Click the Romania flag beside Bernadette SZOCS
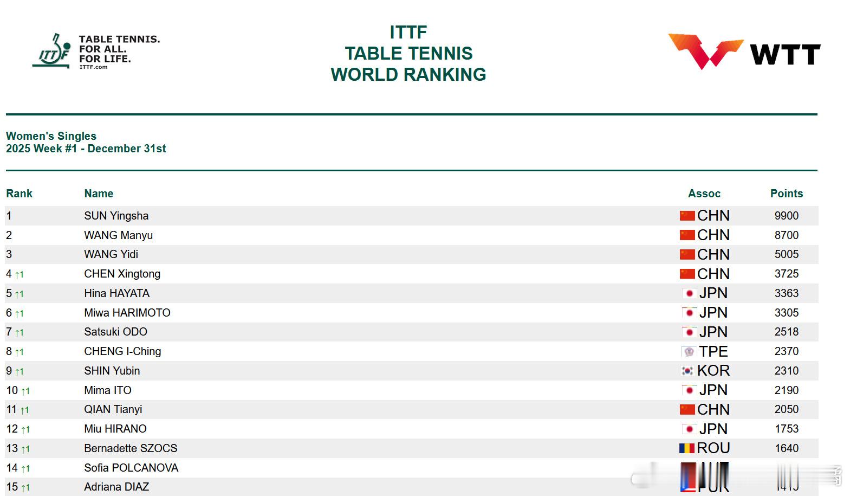This screenshot has height=496, width=850. [x=686, y=448]
